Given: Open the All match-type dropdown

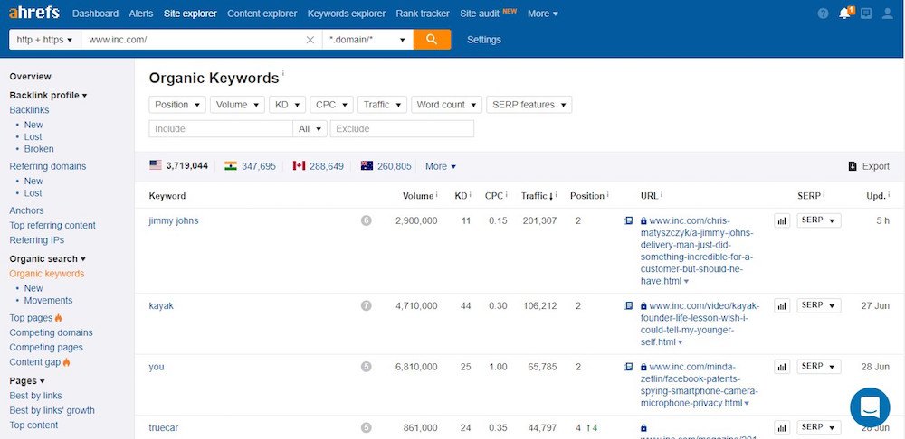Looking at the screenshot, I should [x=310, y=129].
